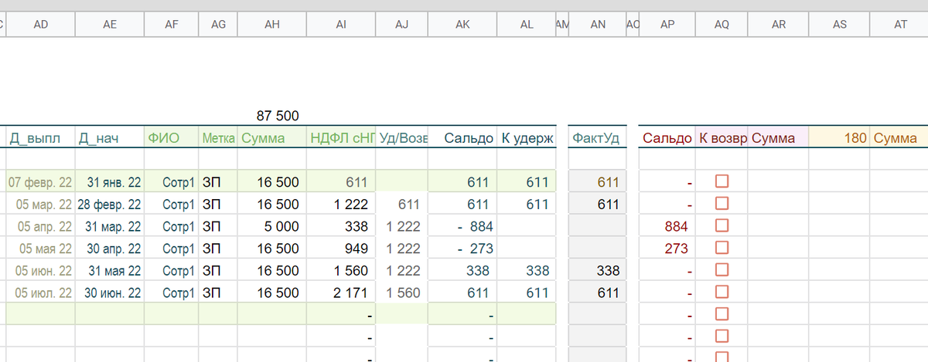This screenshot has height=362, width=928.
Task: Select the НДФЛ cell with 2 171
Action: [341, 293]
